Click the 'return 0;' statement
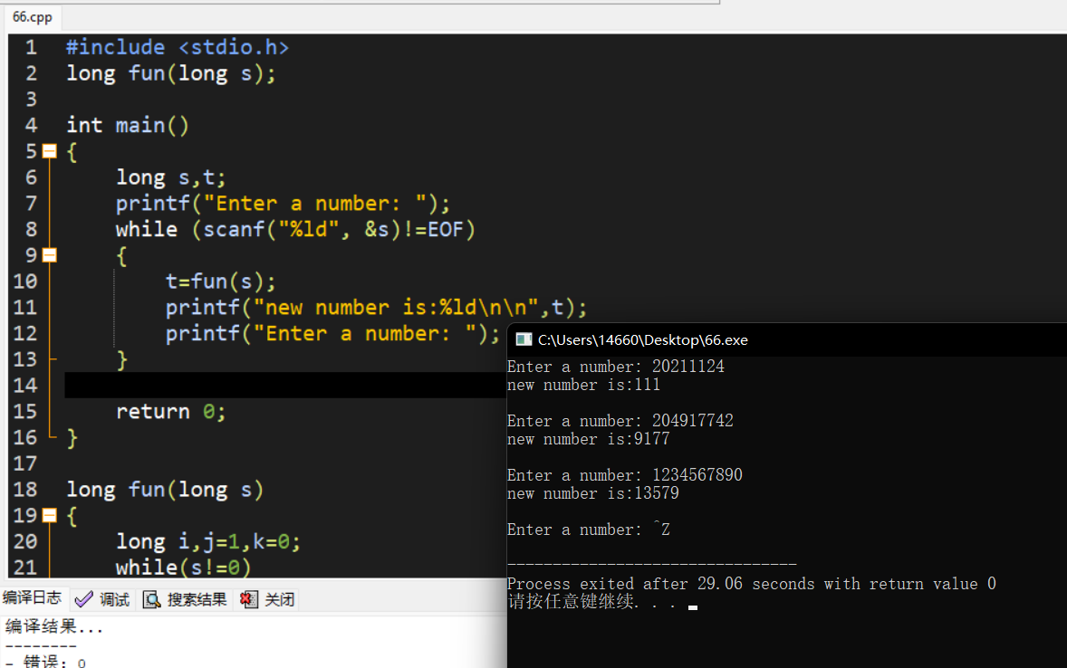Image resolution: width=1067 pixels, height=668 pixels. pyautogui.click(x=170, y=412)
